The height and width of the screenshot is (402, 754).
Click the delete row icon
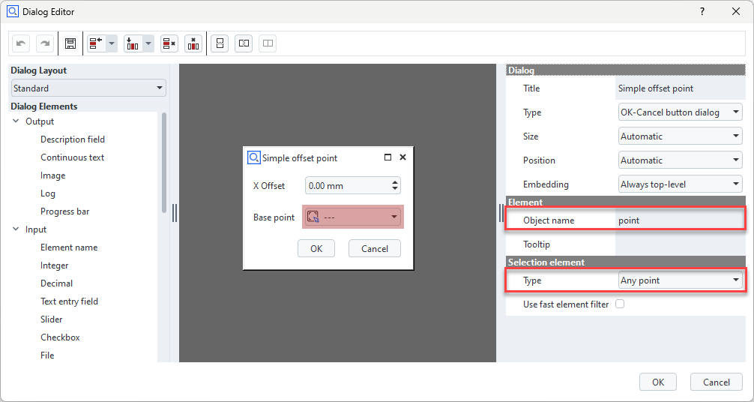(x=169, y=43)
